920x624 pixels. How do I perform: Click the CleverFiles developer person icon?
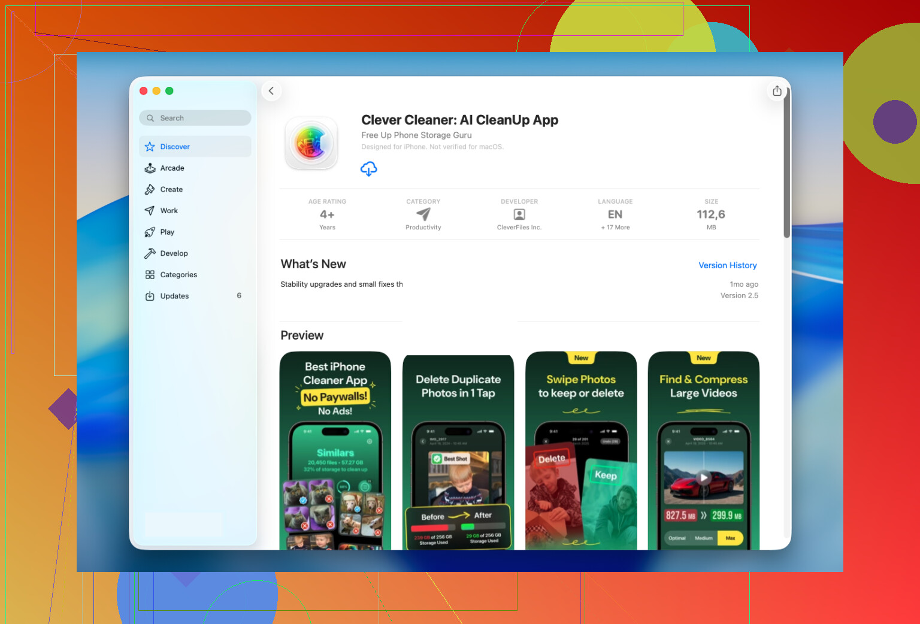(x=519, y=214)
